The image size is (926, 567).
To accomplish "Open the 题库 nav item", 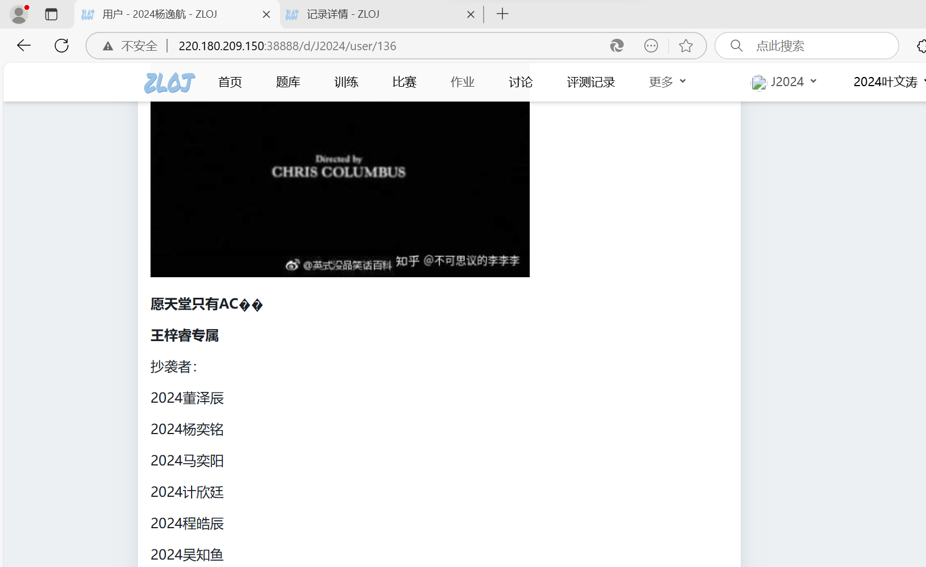I will 288,82.
